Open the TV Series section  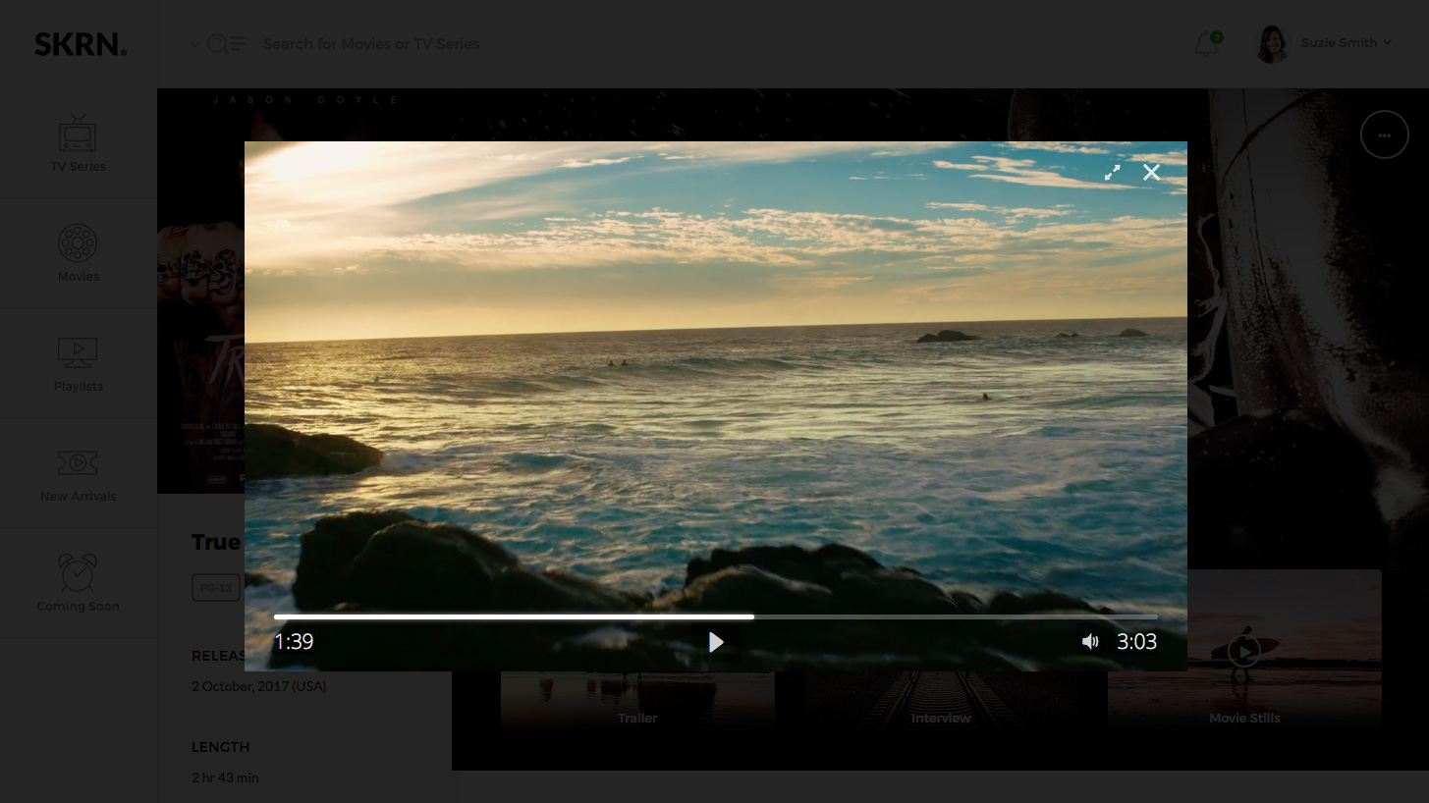point(78,143)
